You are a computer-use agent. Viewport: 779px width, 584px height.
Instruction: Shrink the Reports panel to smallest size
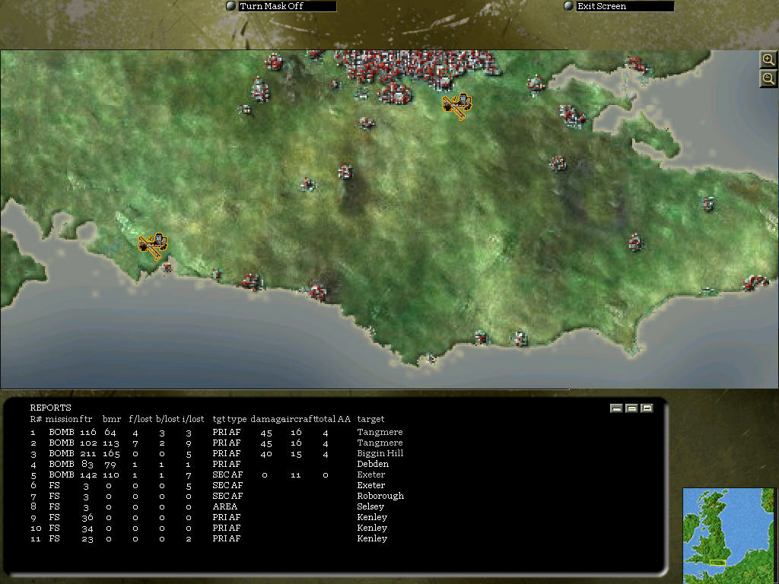616,408
